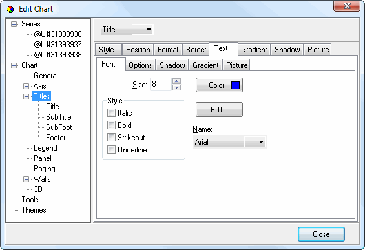Click the Edit... button

219,109
